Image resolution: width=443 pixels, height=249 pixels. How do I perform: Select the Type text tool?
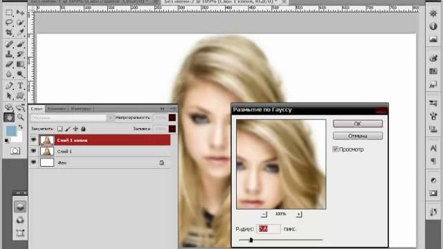click(x=20, y=86)
